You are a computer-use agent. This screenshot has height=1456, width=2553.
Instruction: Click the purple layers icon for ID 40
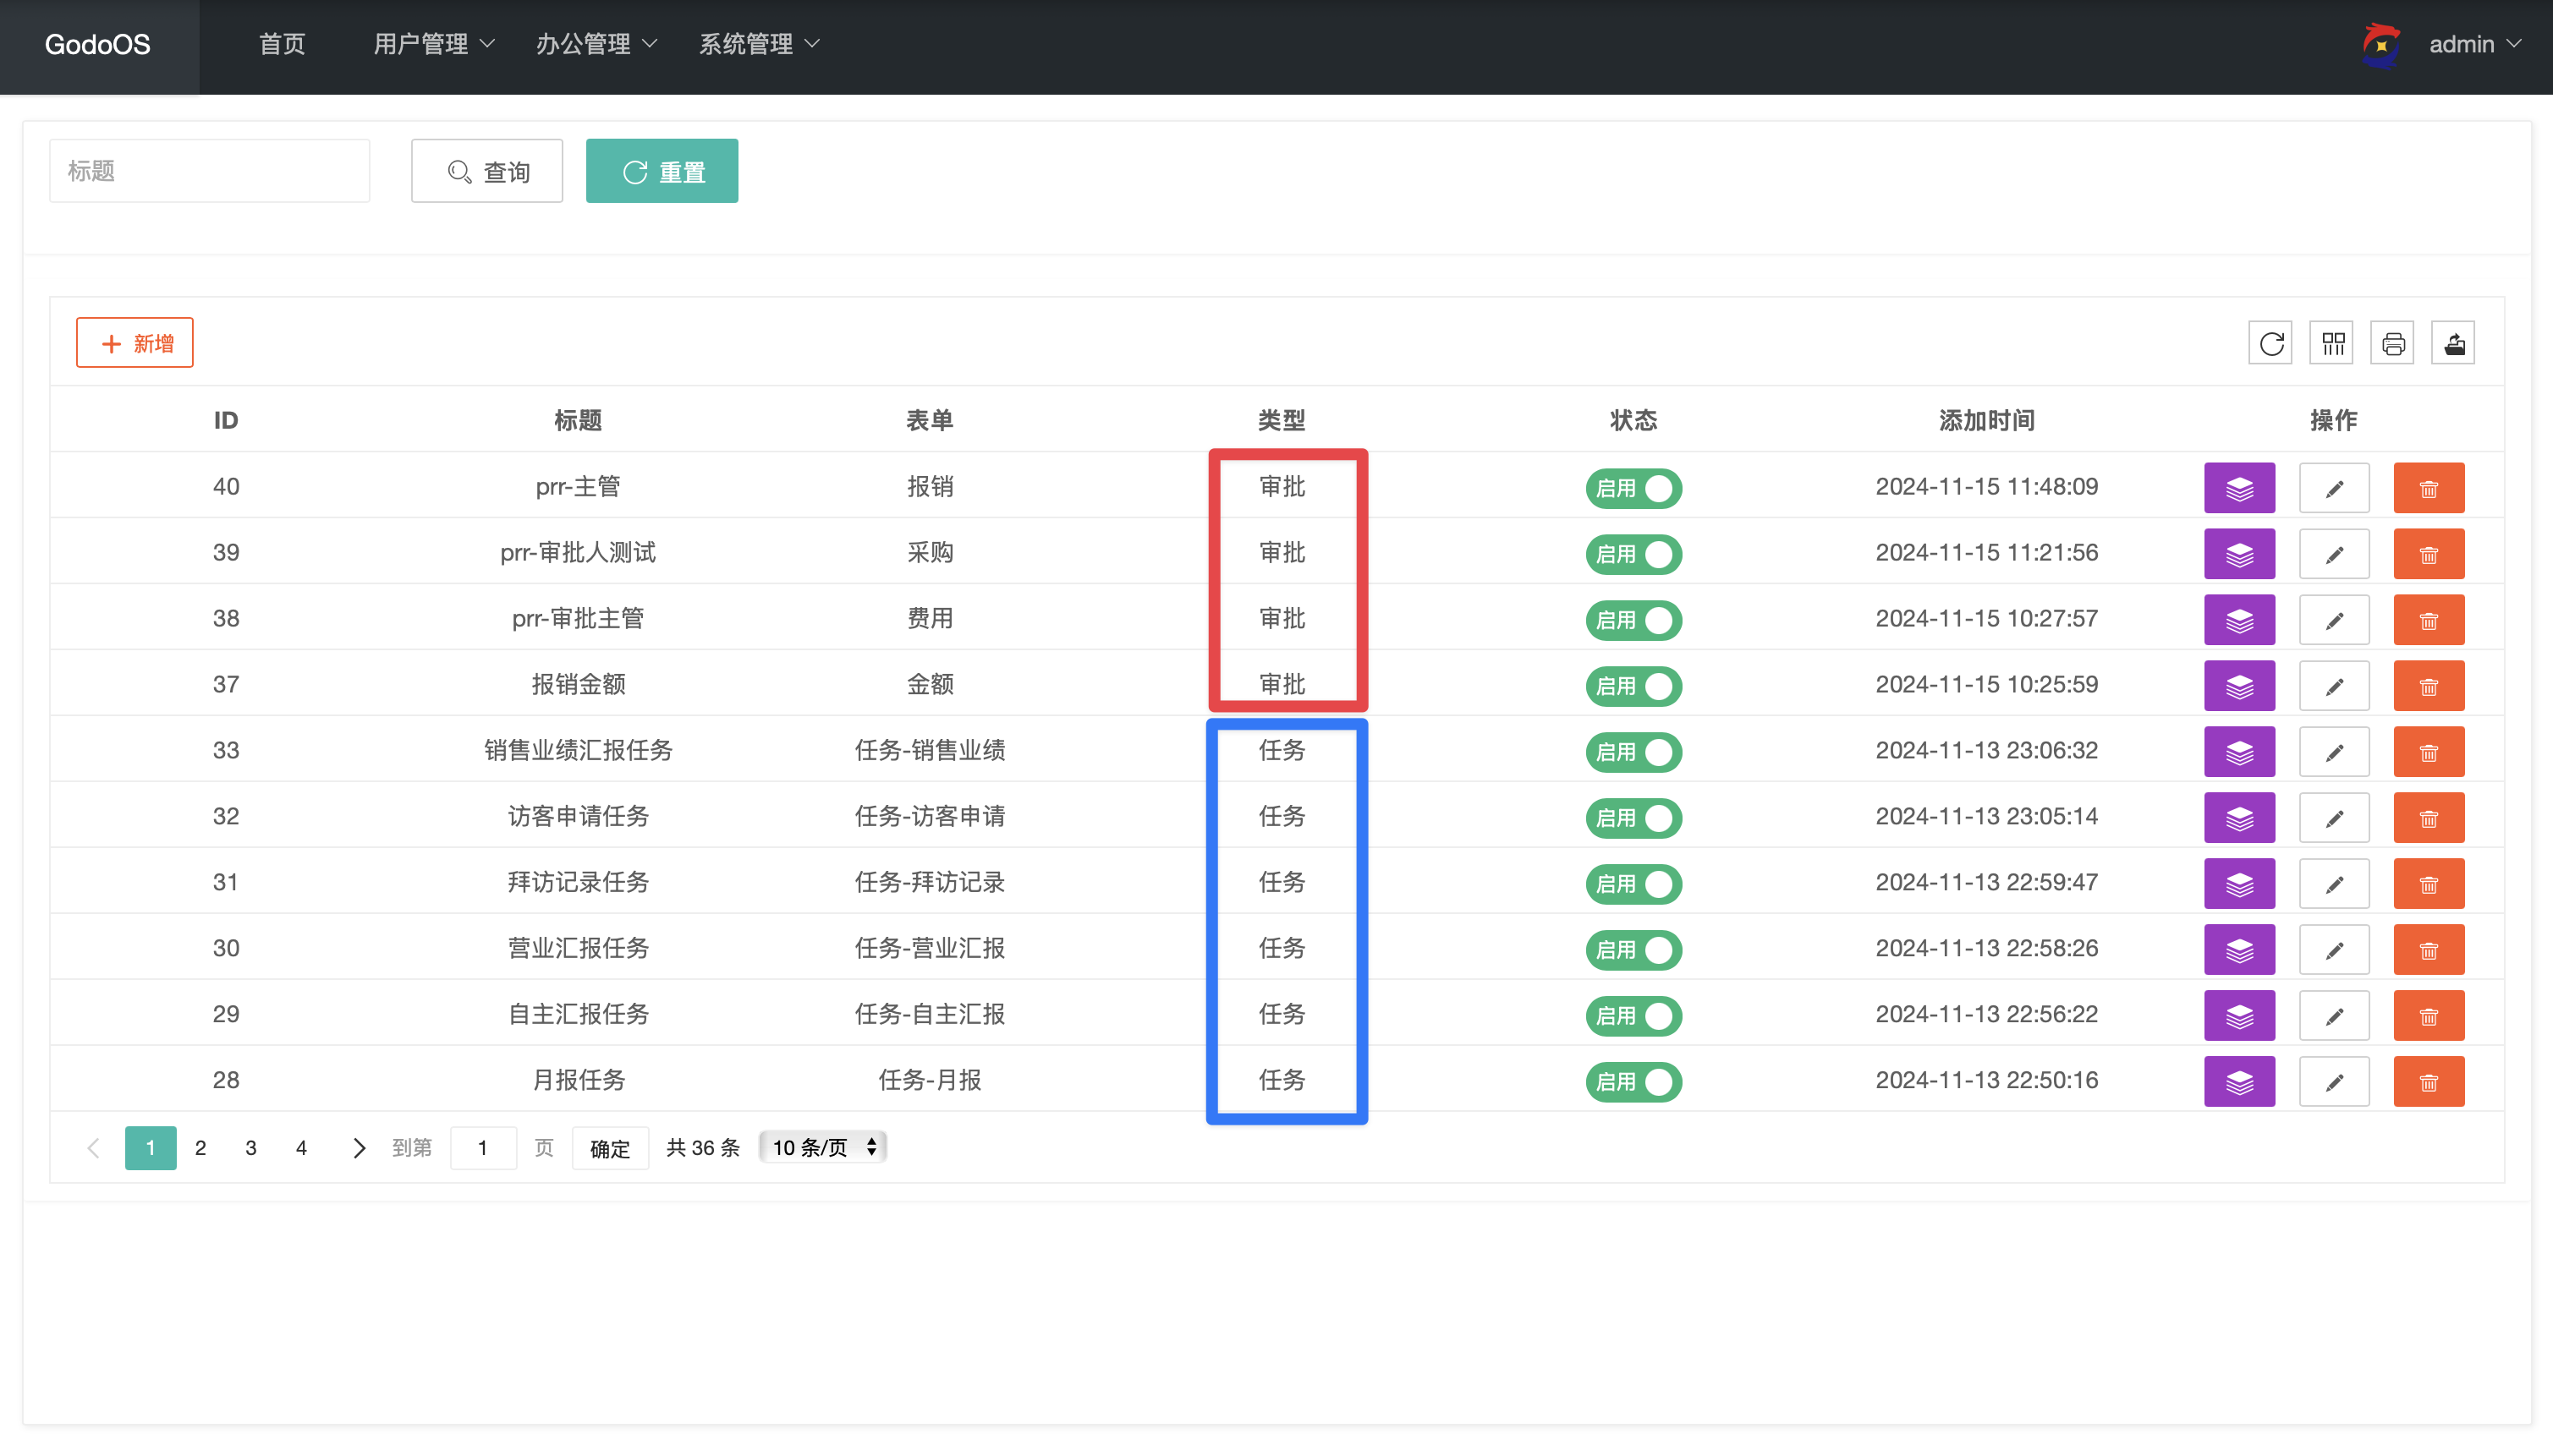[2241, 487]
